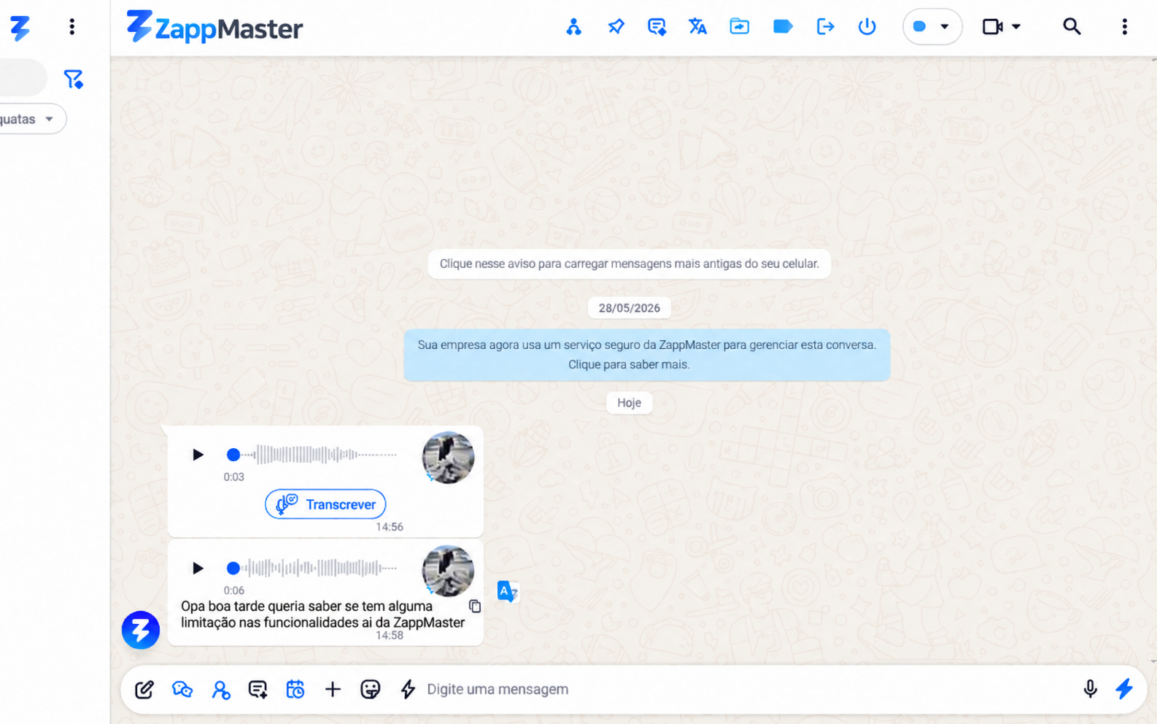Seek within the 0:06 audio waveform slider
Viewport: 1157px width, 724px height.
coord(312,568)
